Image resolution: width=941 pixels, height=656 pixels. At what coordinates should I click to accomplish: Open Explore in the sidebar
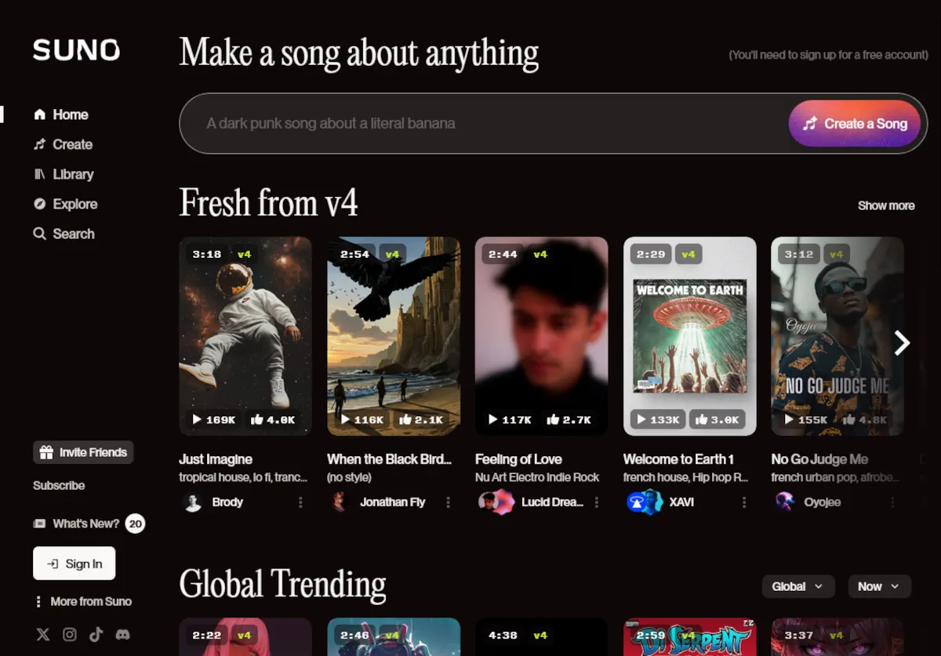tap(74, 204)
